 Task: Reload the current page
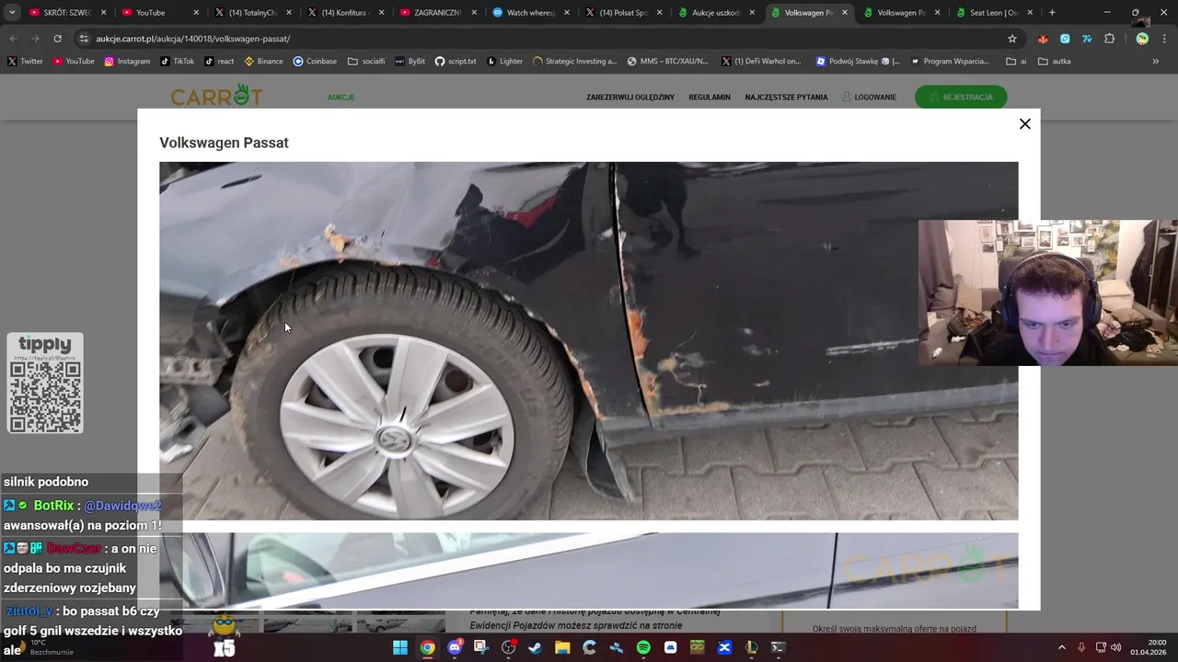[x=57, y=39]
